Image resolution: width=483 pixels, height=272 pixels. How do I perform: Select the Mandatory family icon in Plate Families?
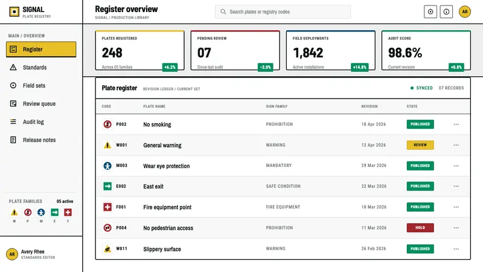[41, 213]
